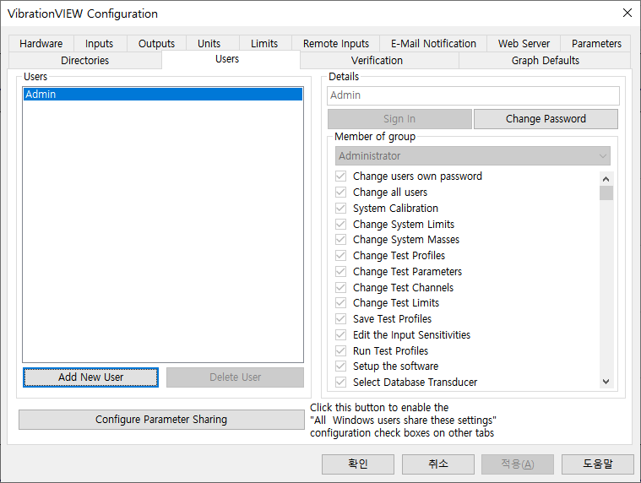
Task: Open the Remote Inputs tab
Action: [x=336, y=43]
